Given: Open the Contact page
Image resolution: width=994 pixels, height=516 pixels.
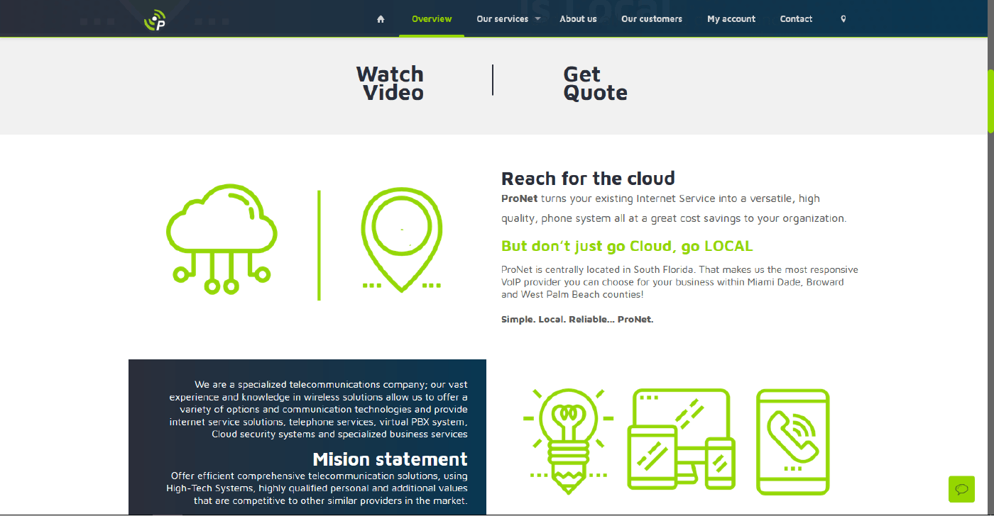Looking at the screenshot, I should pyautogui.click(x=796, y=19).
